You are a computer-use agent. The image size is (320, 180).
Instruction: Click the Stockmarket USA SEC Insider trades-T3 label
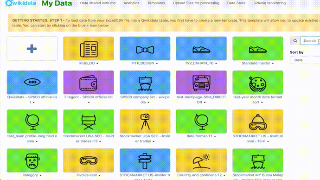pos(89,139)
